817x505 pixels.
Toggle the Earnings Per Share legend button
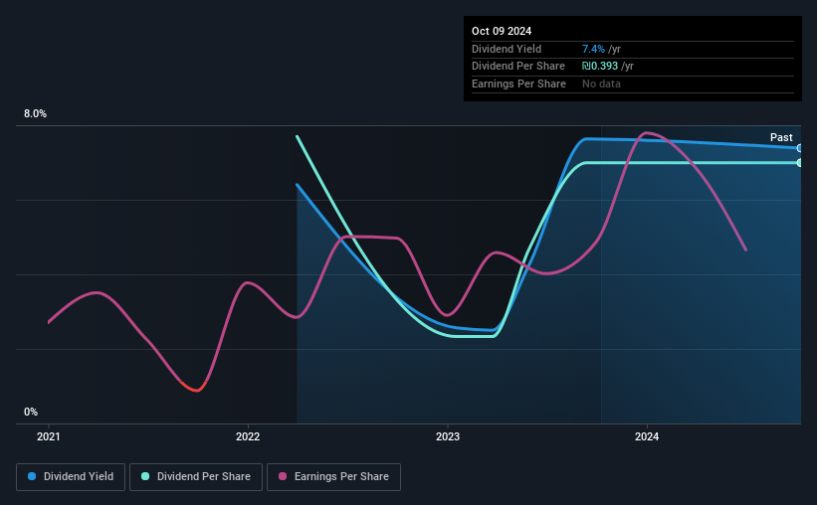pyautogui.click(x=333, y=477)
